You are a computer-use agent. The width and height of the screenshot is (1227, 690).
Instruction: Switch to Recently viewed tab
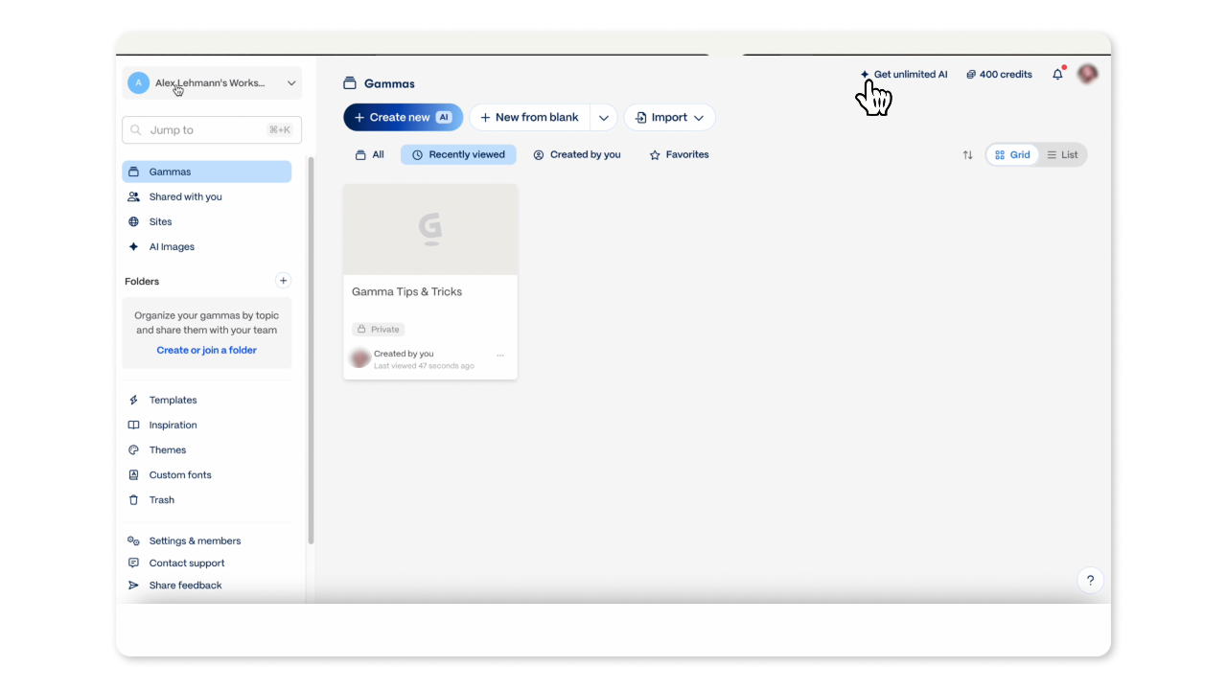(x=458, y=154)
